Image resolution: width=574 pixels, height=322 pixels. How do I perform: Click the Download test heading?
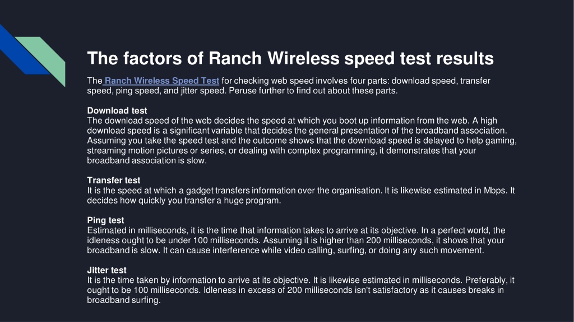[x=117, y=111]
